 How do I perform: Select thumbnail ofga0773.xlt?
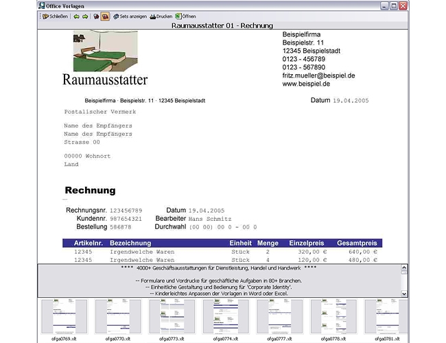click(x=172, y=320)
